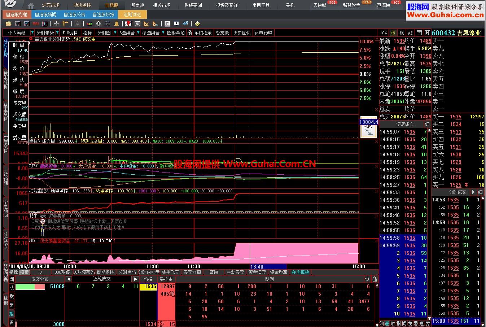Click the yellow folder open icon
486x327 pixels.
[x=8, y=24]
